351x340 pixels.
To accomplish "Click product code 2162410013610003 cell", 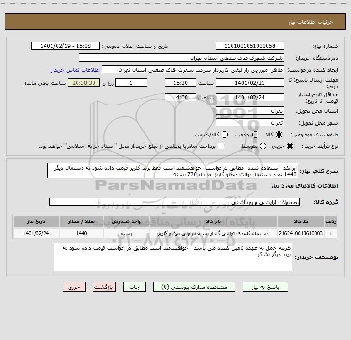I will tap(301, 233).
